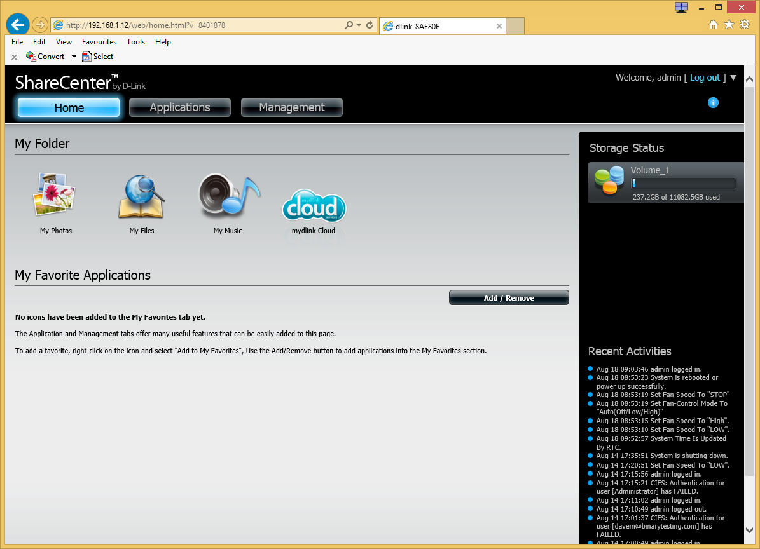
Task: Expand the address bar search dropdown arrow
Action: 359,25
